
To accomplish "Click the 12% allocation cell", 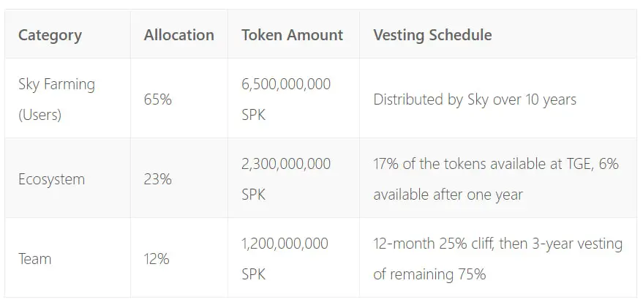I will (x=157, y=259).
